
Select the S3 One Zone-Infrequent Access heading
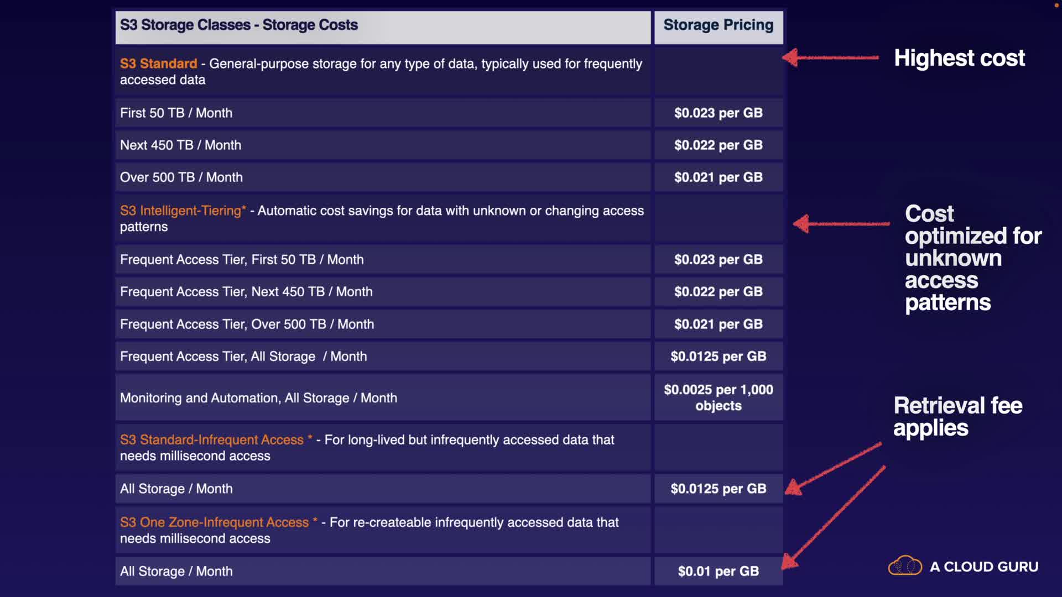click(x=214, y=522)
